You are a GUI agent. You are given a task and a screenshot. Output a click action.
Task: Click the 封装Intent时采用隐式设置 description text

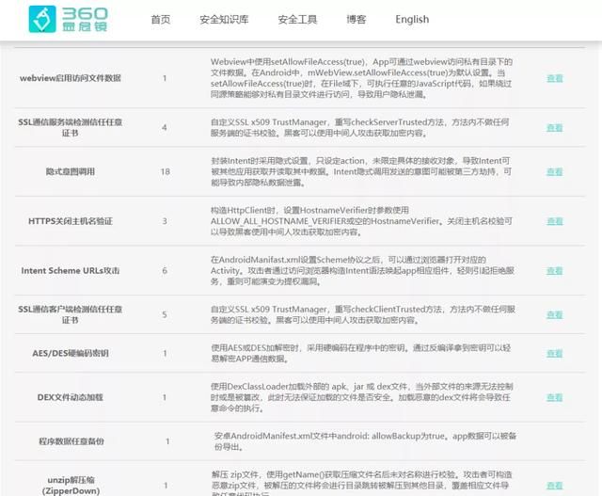[x=361, y=171]
